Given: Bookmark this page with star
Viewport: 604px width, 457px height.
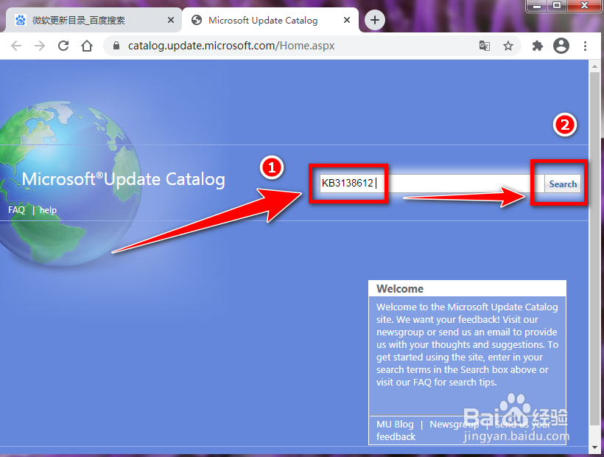Looking at the screenshot, I should coord(508,46).
